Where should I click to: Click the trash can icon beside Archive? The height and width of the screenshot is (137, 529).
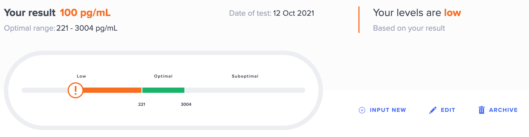[x=482, y=110]
